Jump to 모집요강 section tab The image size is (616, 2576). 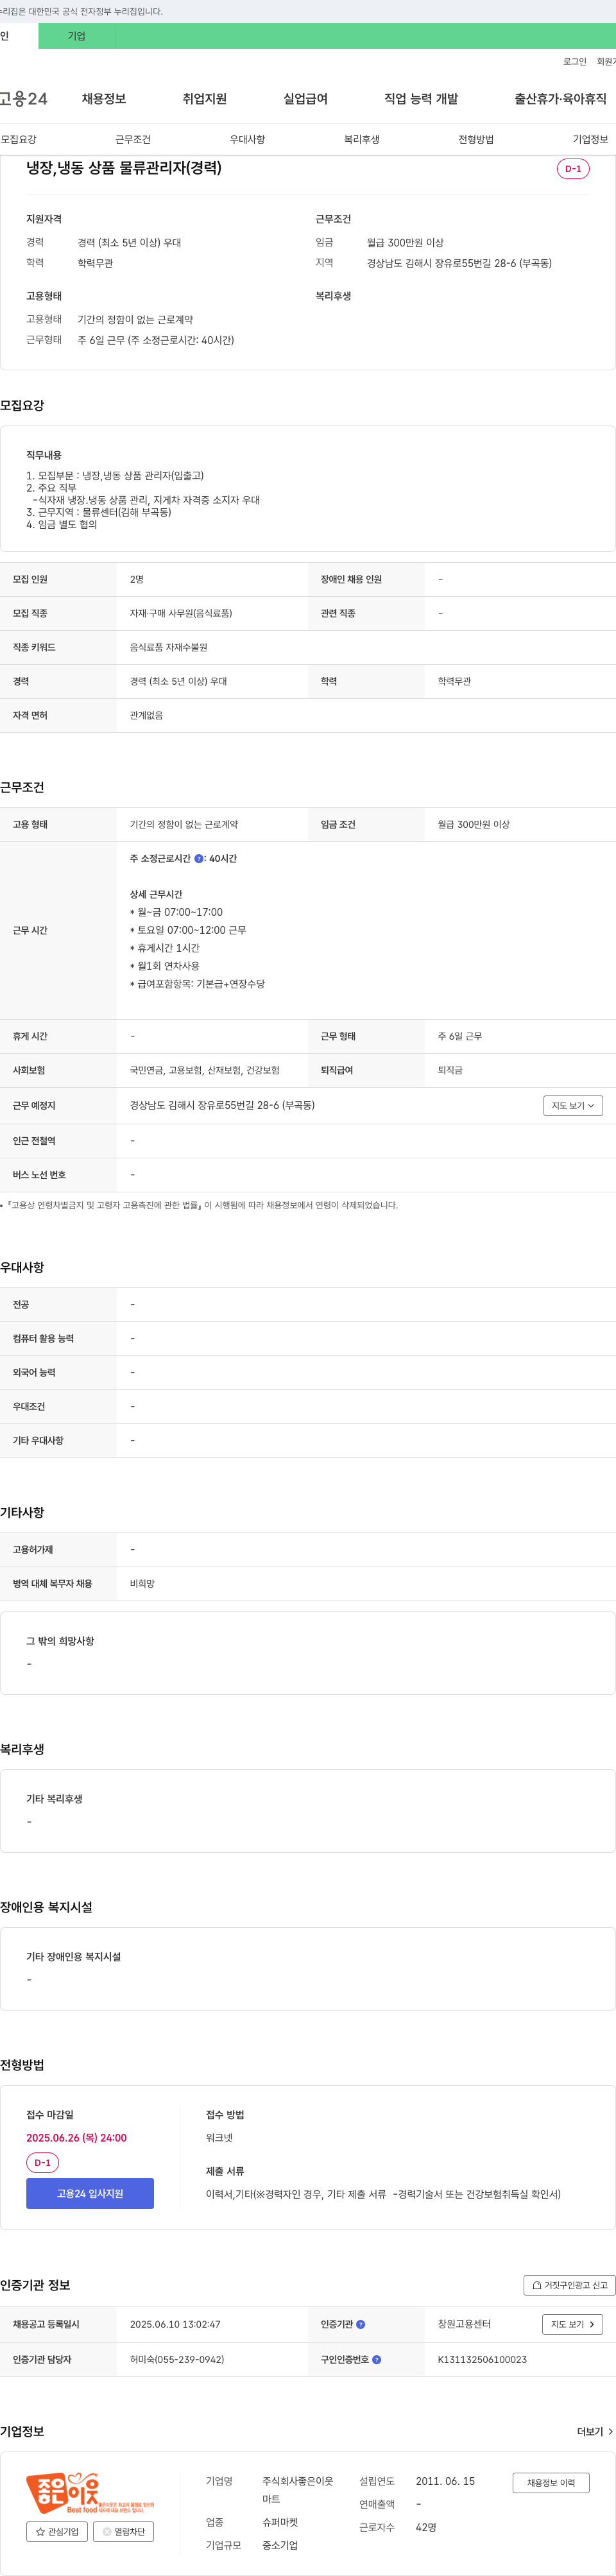tap(18, 139)
